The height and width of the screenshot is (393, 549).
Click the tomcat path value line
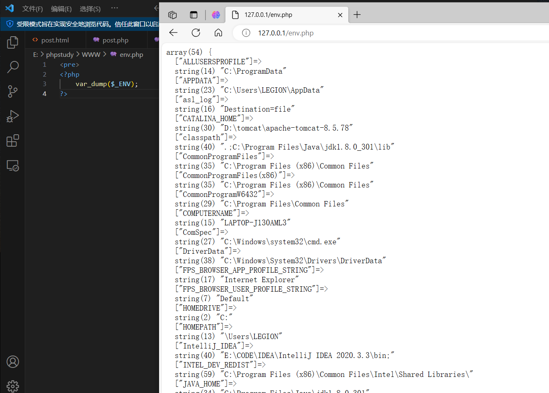(264, 128)
